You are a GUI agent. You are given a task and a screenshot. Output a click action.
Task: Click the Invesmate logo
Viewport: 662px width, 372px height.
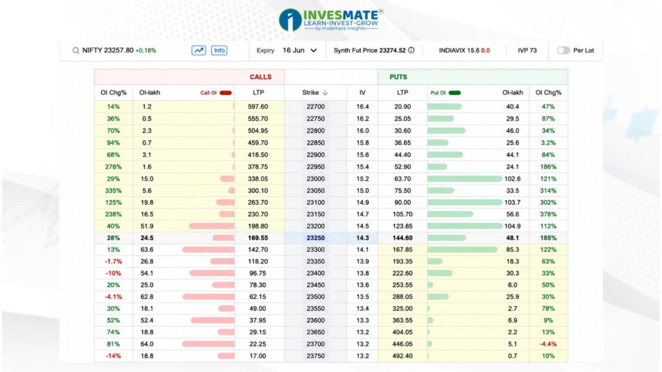tap(331, 19)
